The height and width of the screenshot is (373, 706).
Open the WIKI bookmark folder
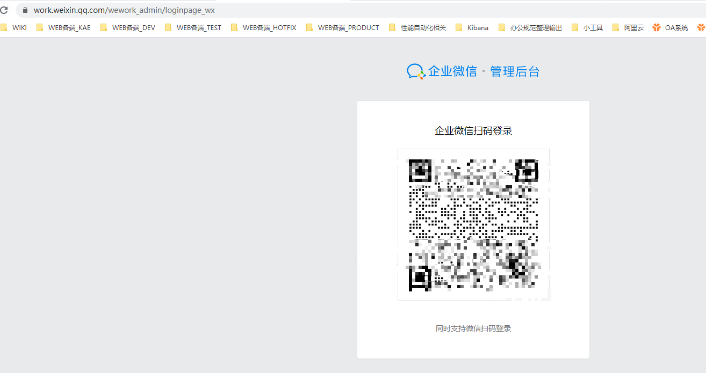[13, 27]
